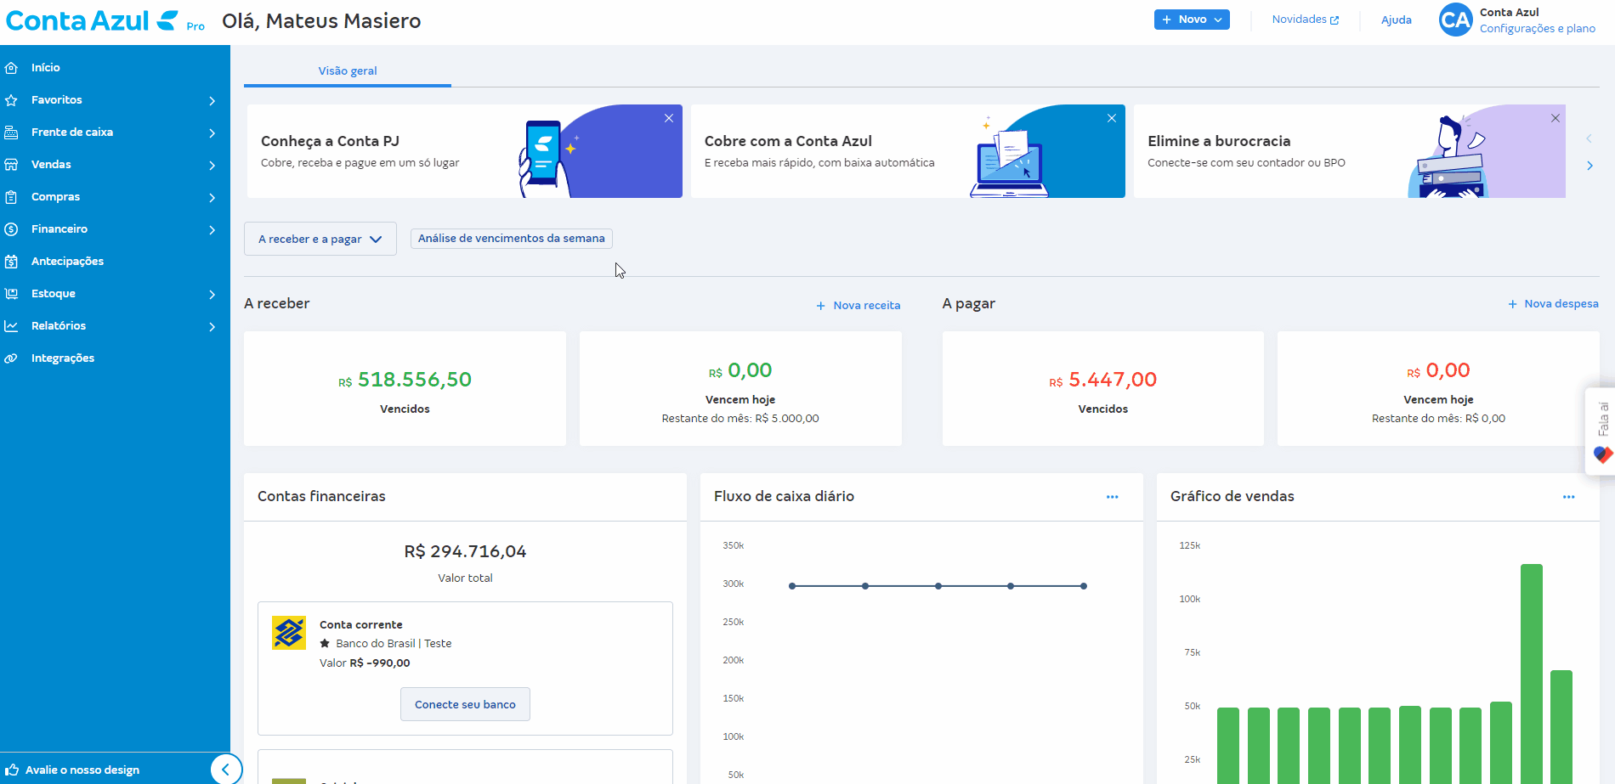Click the plus icon beside Nova despesa

[x=1512, y=304]
